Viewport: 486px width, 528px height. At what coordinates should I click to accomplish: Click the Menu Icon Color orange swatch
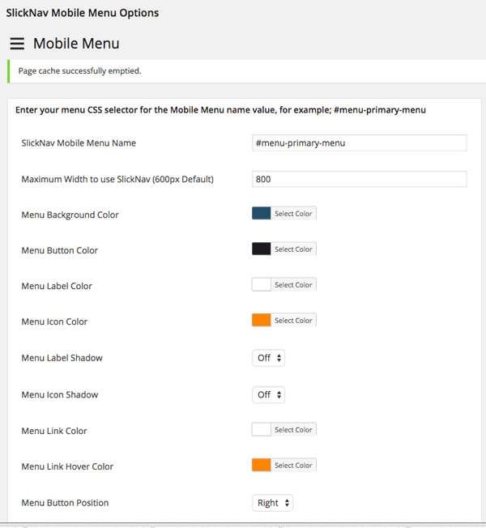tap(262, 321)
